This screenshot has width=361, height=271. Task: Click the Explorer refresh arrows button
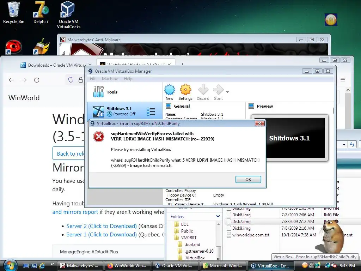tap(352, 145)
